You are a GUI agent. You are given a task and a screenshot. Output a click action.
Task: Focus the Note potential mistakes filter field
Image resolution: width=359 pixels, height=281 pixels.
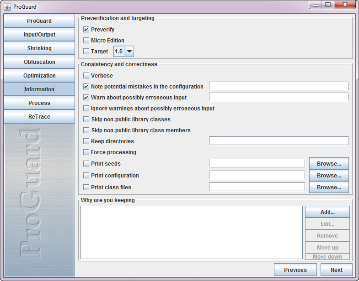coord(279,86)
